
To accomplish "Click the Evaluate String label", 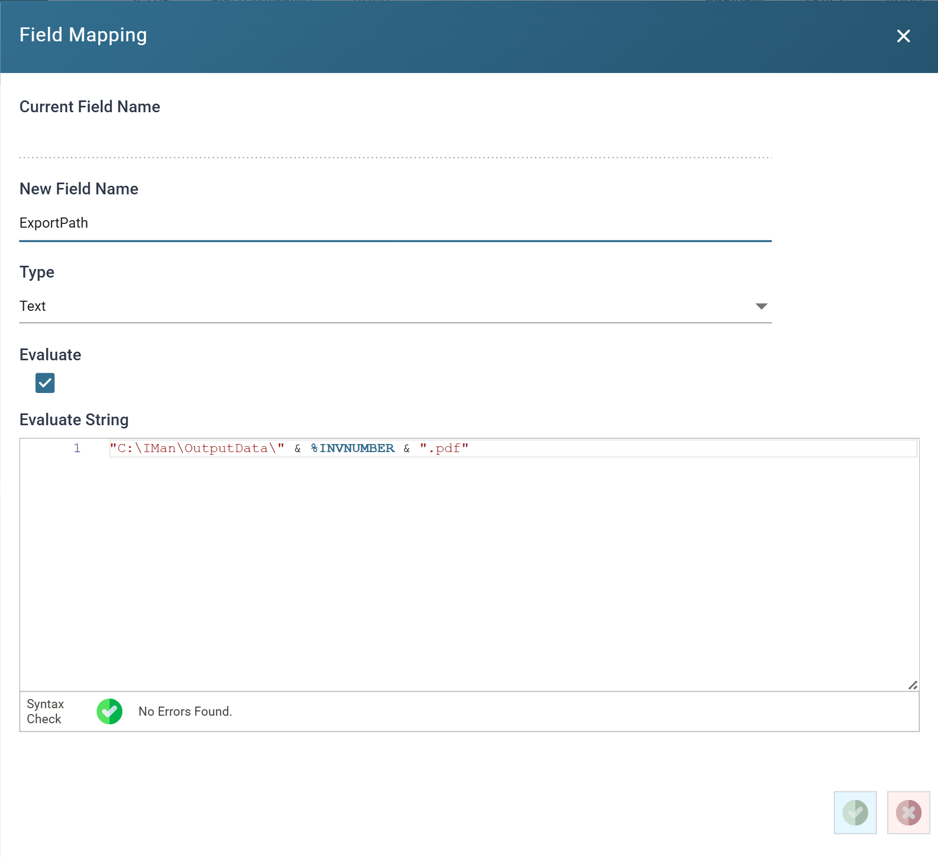I will point(74,420).
